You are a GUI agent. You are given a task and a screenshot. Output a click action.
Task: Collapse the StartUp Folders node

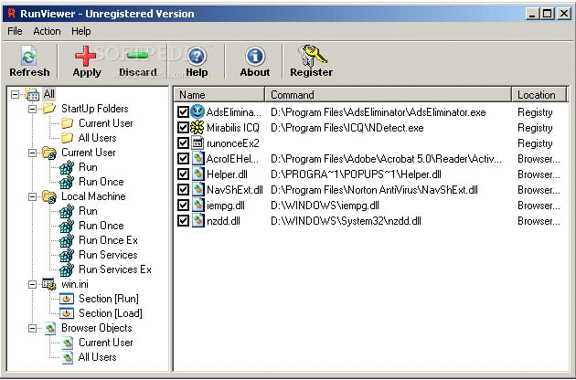pos(32,109)
